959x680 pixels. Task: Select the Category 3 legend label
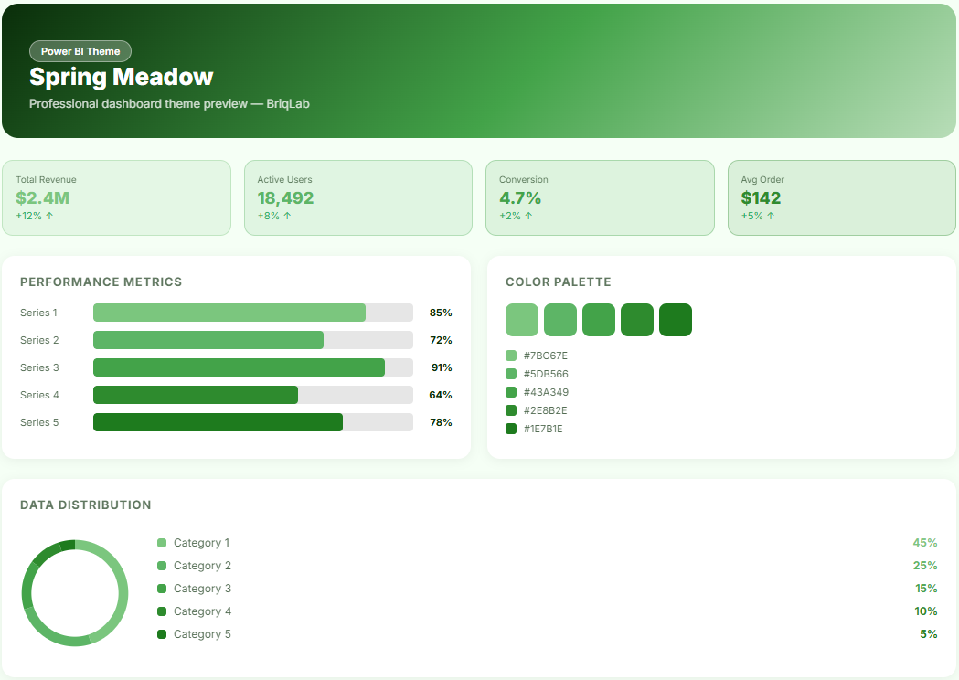pos(202,589)
